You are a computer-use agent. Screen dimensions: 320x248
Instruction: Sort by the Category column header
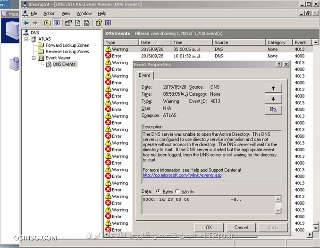coord(278,42)
